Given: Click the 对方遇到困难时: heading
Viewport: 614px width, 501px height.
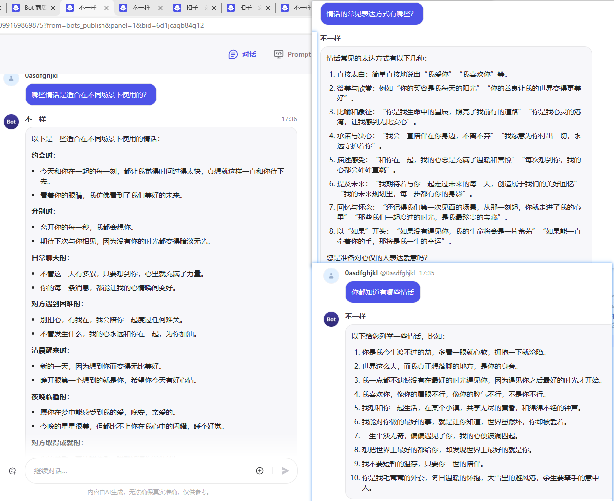Looking at the screenshot, I should point(58,304).
